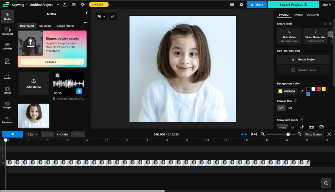Screen dimensions: 335x192
Task: Select the image clip on timeline track 3
Action: 158,163
